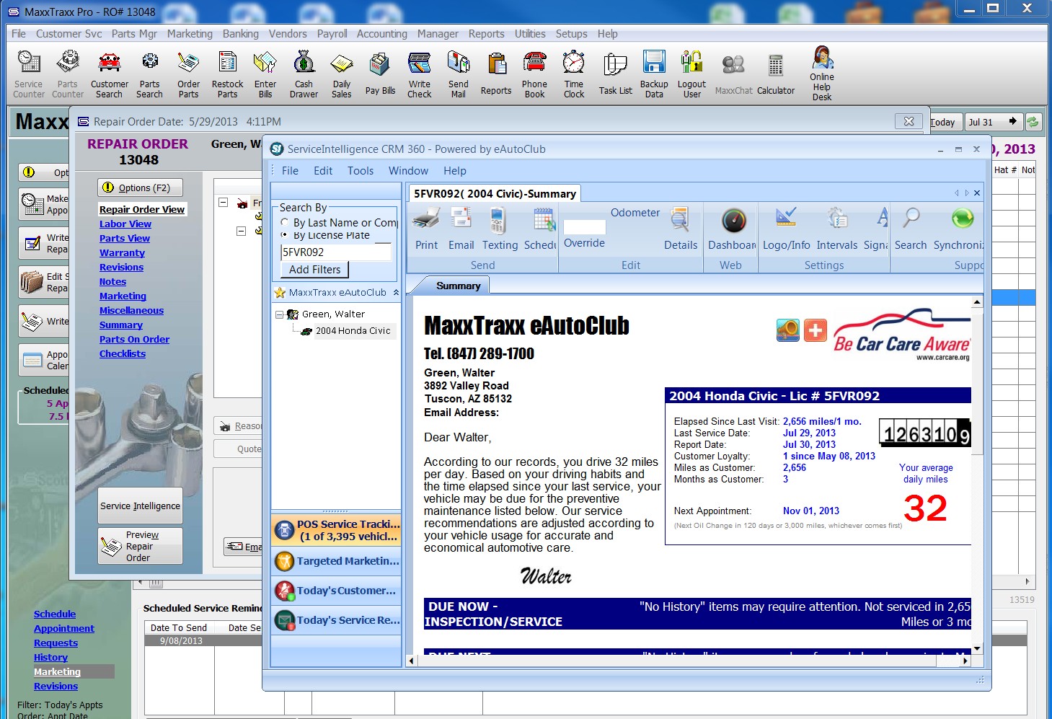Image resolution: width=1052 pixels, height=719 pixels.
Task: Open the Cash Drawer
Action: [304, 74]
